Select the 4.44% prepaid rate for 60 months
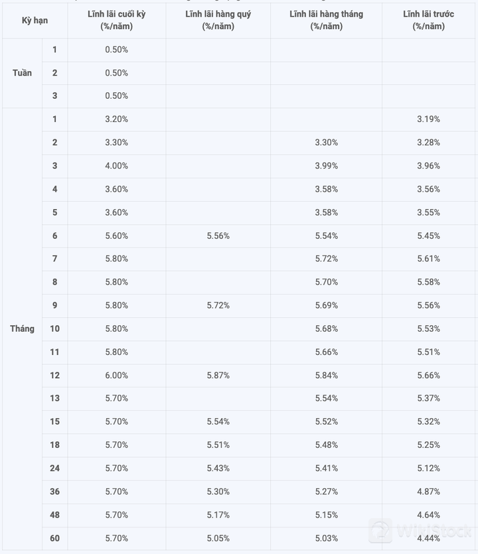The height and width of the screenshot is (554, 478). [428, 538]
